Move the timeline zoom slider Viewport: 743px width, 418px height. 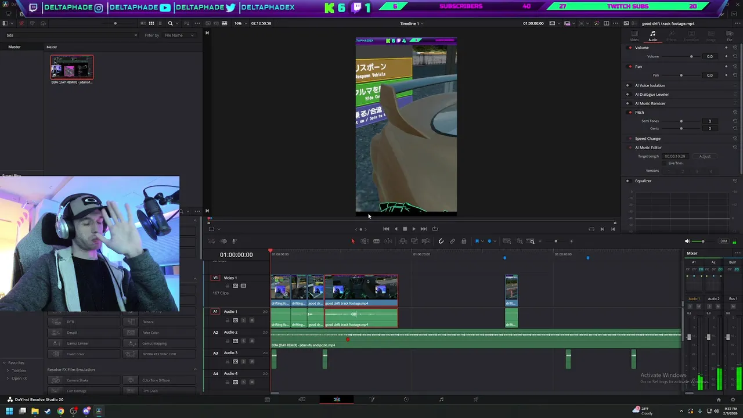click(556, 241)
